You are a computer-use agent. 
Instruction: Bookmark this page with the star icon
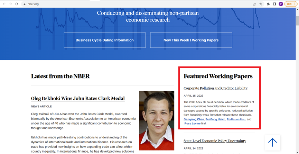point(261,4)
